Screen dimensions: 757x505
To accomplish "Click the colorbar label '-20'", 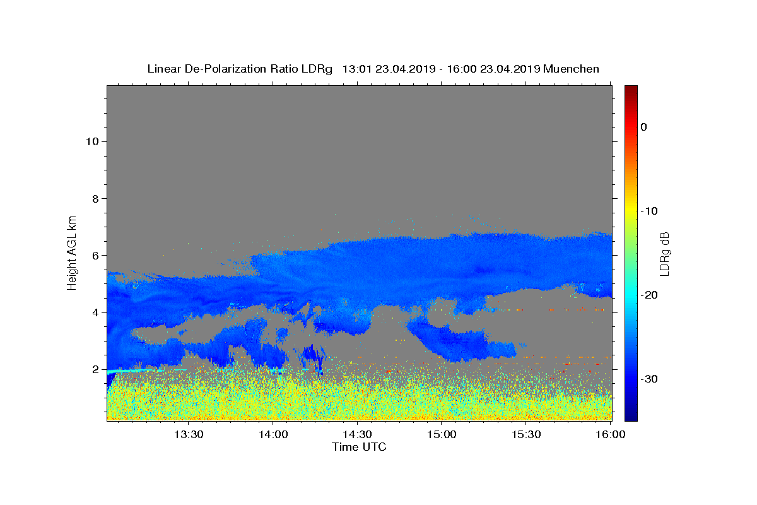I will 650,295.
